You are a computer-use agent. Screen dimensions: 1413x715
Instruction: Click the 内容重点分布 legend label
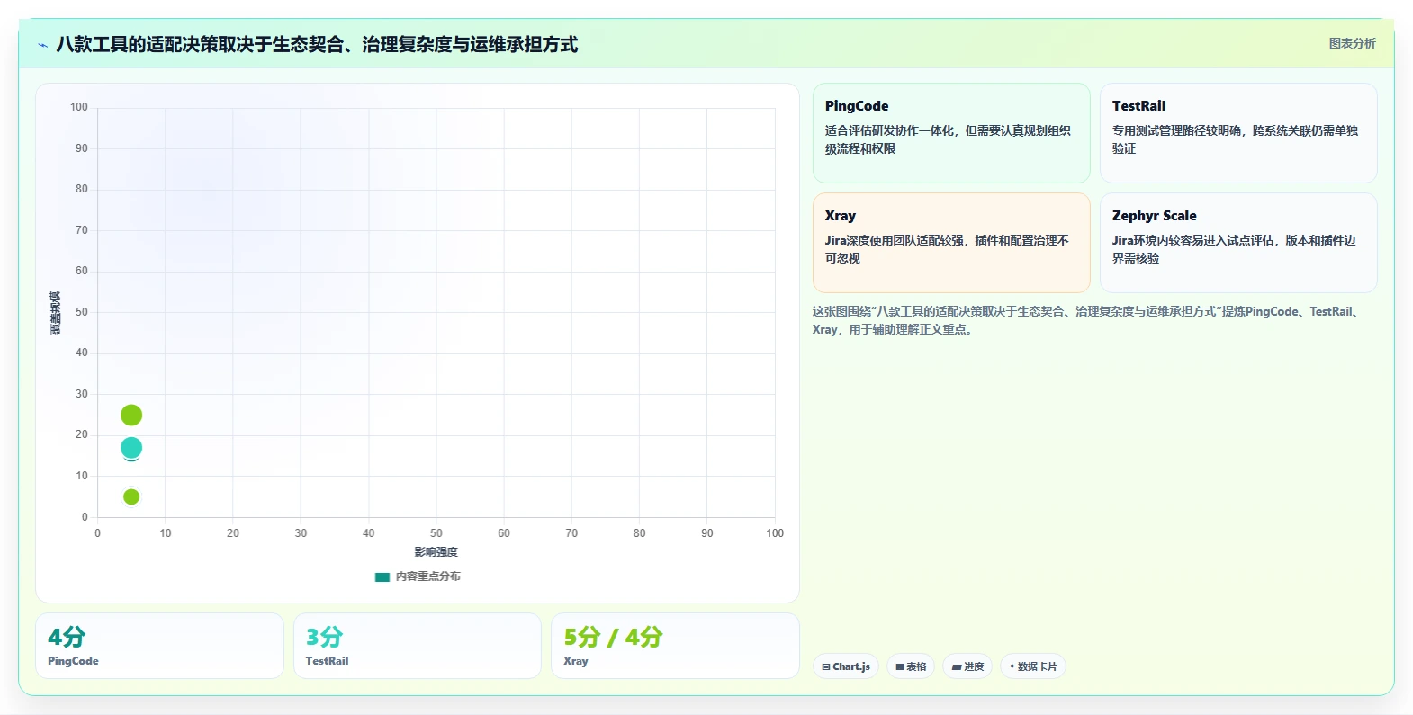428,576
